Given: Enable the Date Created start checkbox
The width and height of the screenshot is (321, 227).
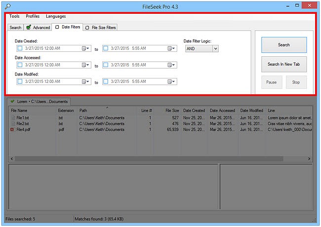Looking at the screenshot, I should point(20,48).
